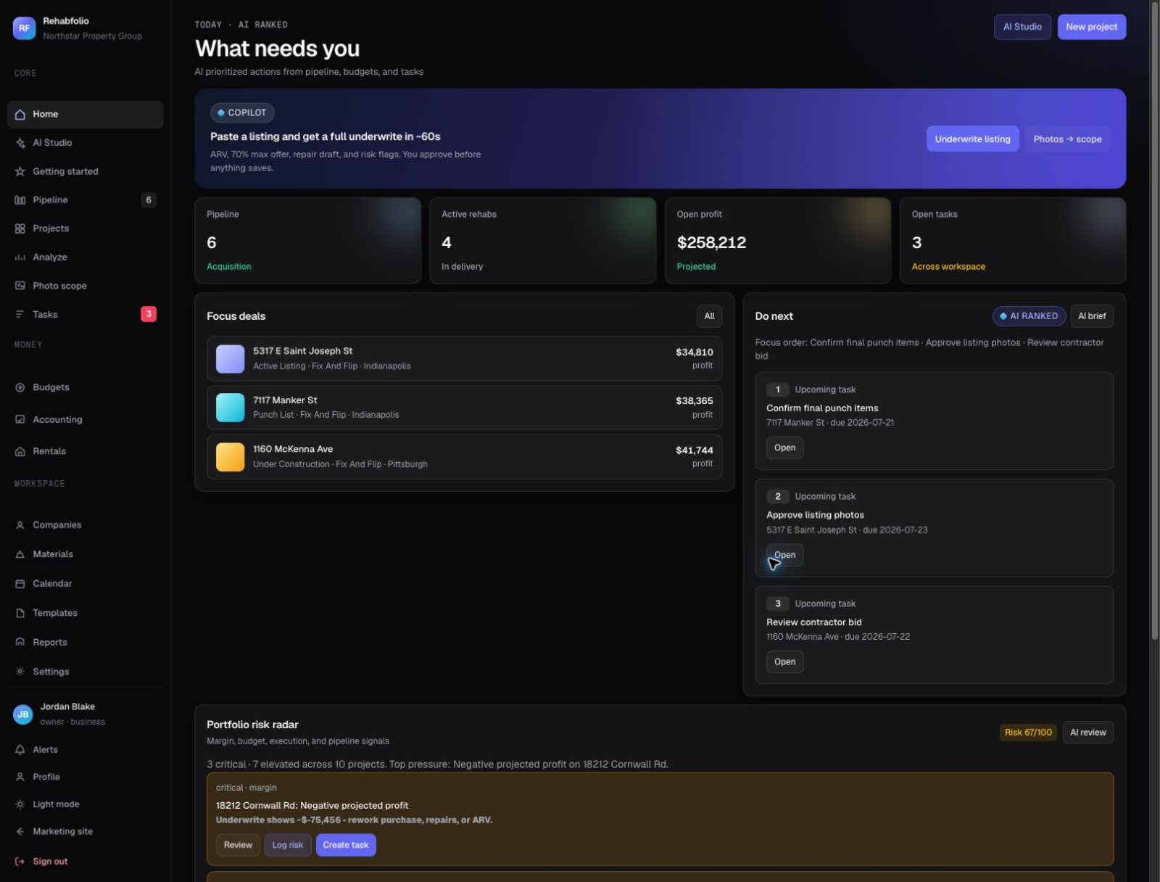Click the Reports icon in sidebar
The height and width of the screenshot is (882, 1160).
[x=20, y=643]
